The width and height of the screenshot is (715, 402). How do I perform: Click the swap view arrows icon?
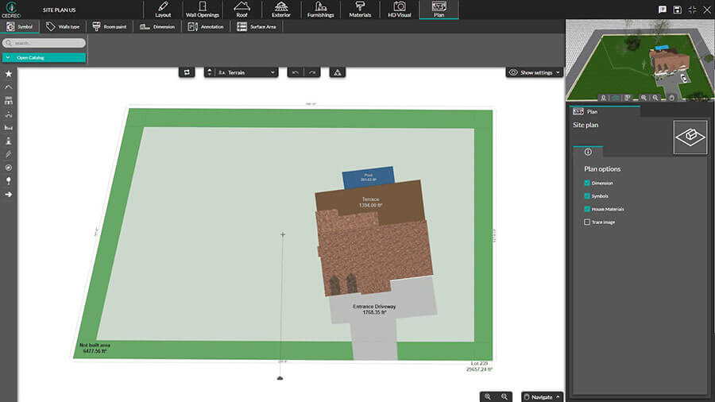click(x=187, y=72)
